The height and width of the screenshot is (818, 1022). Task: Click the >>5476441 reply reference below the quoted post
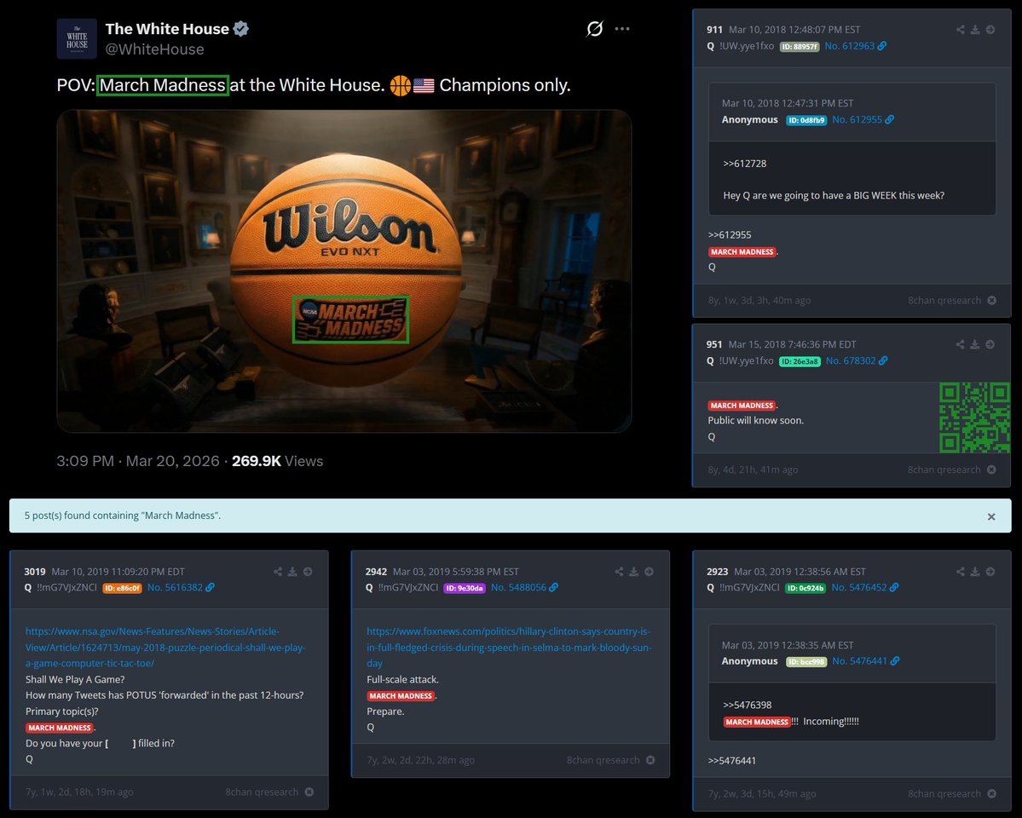(x=732, y=761)
